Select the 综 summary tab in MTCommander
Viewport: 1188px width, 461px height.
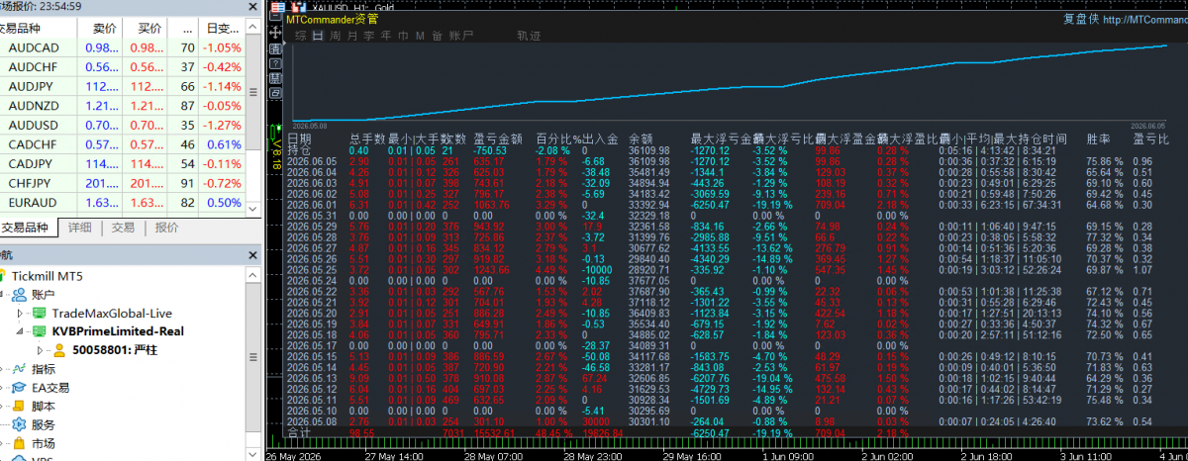tap(301, 36)
